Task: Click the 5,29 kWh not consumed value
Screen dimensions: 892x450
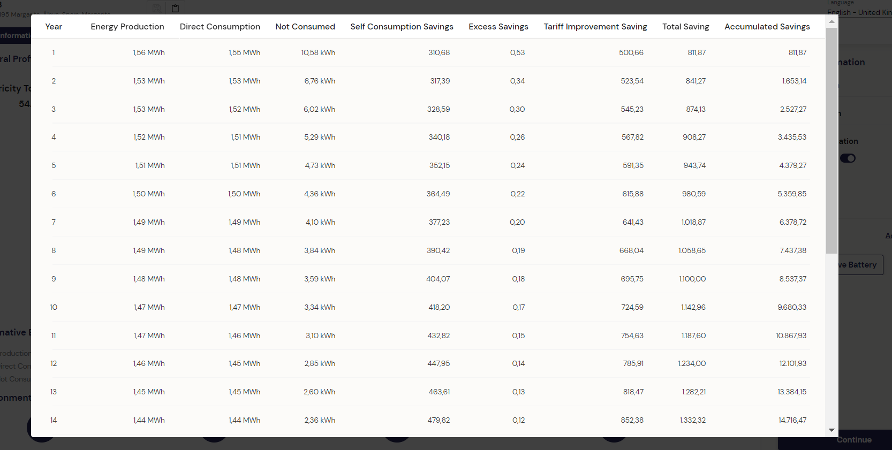Action: pos(320,137)
